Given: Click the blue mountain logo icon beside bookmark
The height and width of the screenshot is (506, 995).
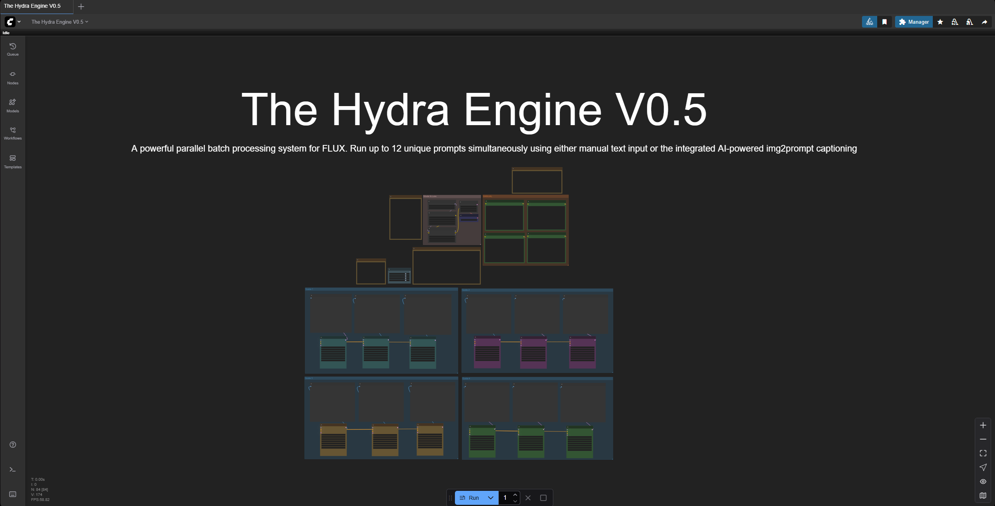Looking at the screenshot, I should point(869,22).
